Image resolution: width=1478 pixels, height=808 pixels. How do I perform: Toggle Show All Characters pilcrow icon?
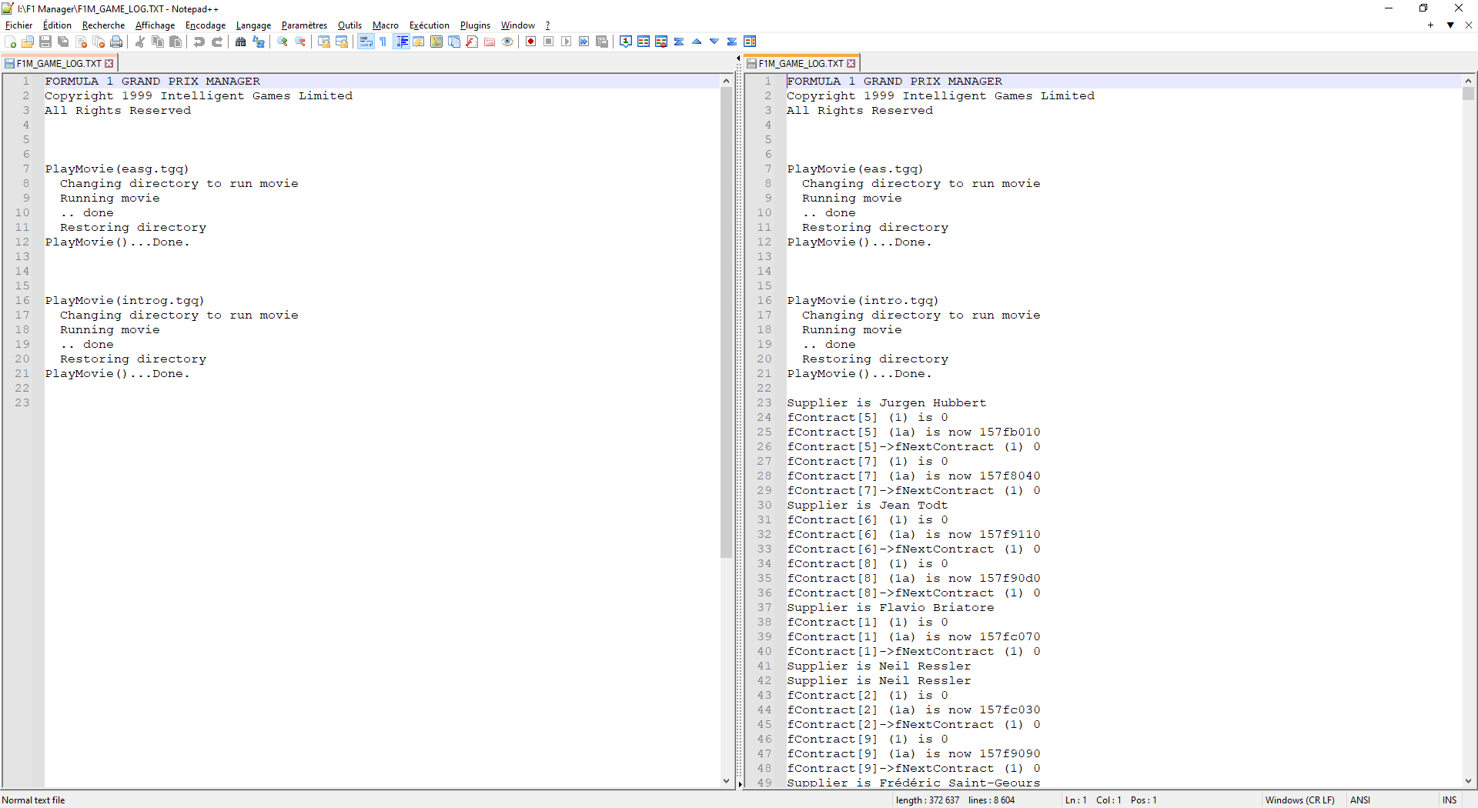pos(383,42)
